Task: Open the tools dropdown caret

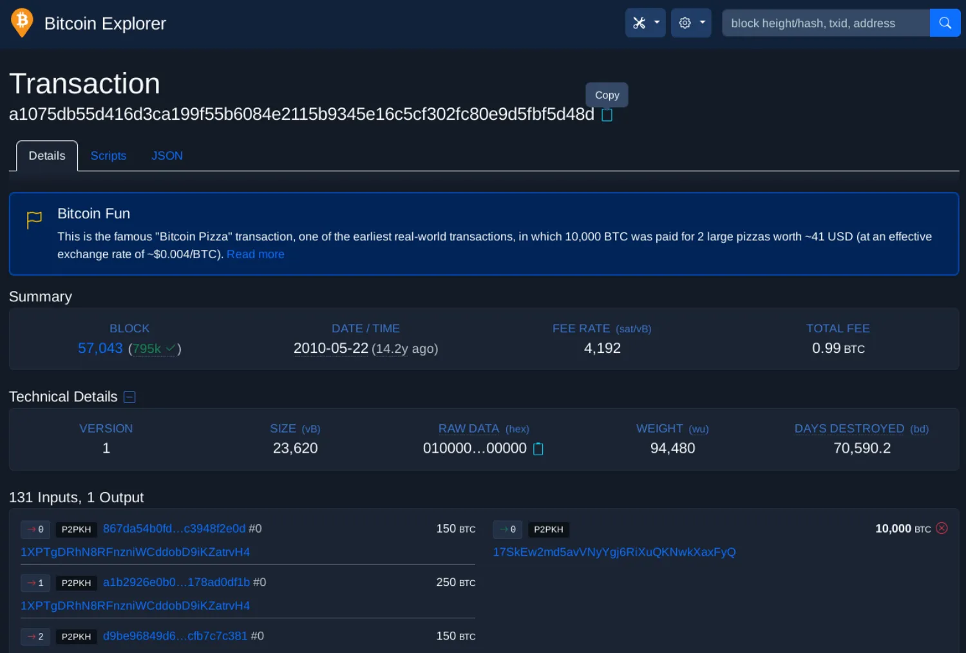Action: 656,23
